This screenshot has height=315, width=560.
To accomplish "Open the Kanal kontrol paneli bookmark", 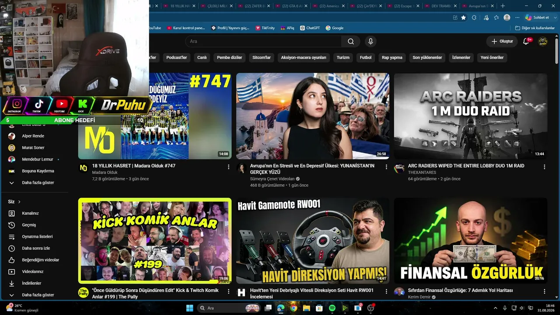I will pos(186,28).
